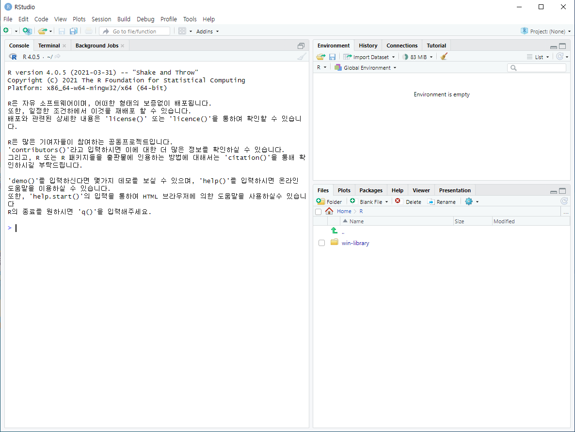Switch to the Presentation tab

coord(455,190)
